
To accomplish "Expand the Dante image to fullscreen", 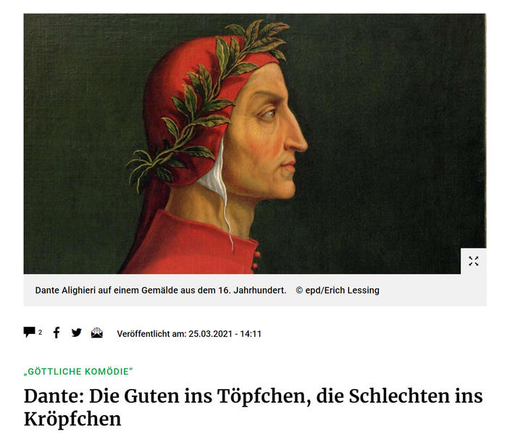I will coord(474,261).
